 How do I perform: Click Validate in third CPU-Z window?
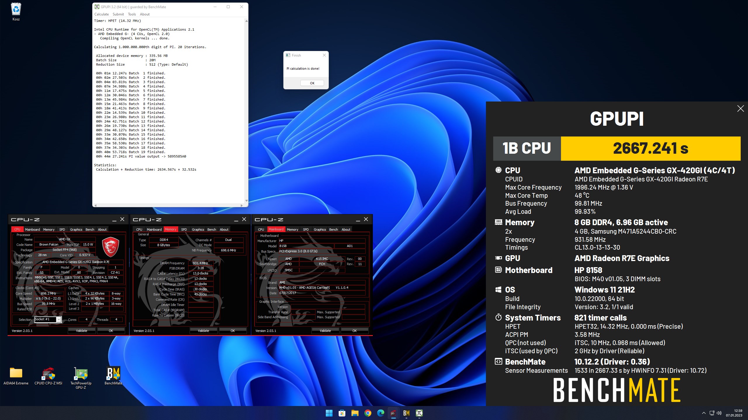point(325,331)
